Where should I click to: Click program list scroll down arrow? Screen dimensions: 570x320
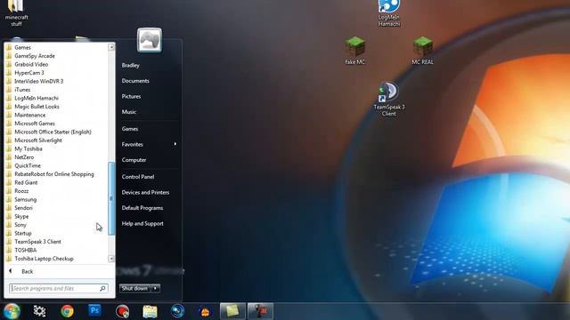point(111,259)
